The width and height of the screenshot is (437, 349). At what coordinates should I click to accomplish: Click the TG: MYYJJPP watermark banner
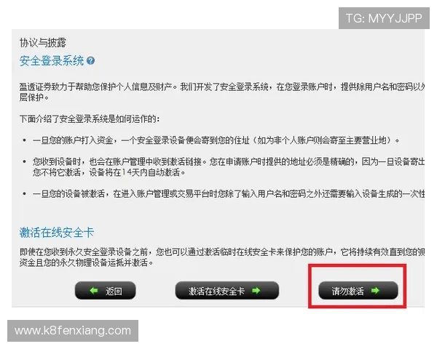[x=384, y=18]
